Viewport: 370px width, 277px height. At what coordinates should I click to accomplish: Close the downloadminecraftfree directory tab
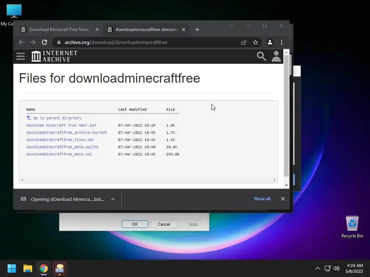183,30
